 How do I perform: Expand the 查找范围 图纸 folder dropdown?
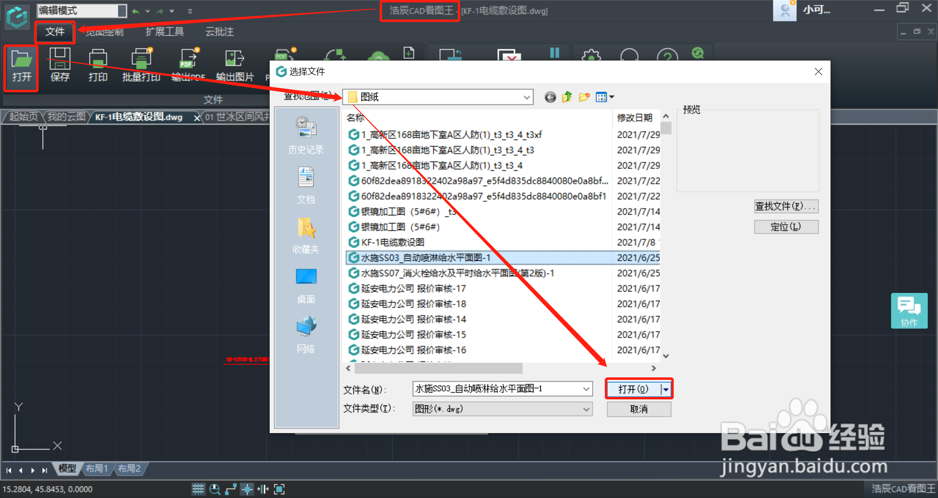click(x=527, y=97)
